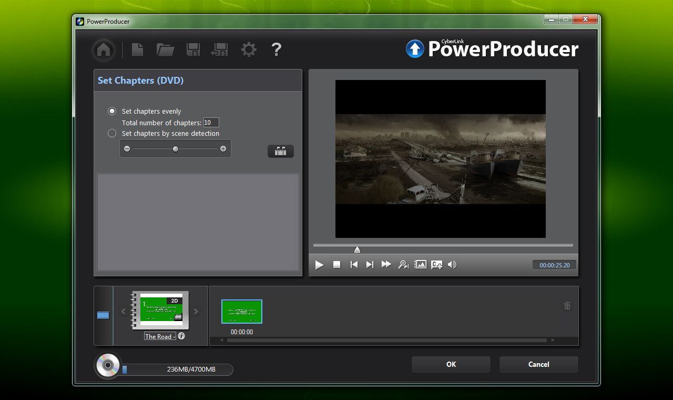This screenshot has width=673, height=400.
Task: Go to the Home screen icon
Action: coord(104,50)
